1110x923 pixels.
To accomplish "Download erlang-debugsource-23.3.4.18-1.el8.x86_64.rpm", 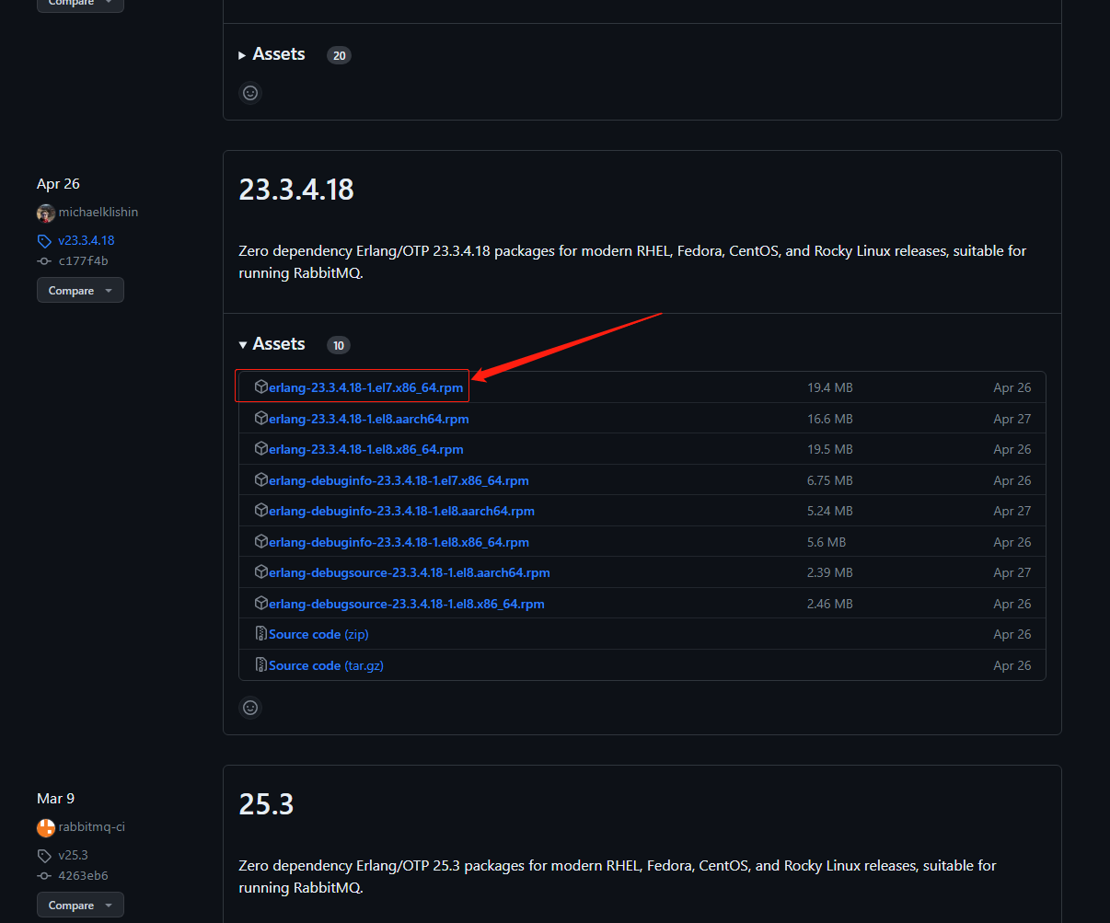I will [x=407, y=604].
